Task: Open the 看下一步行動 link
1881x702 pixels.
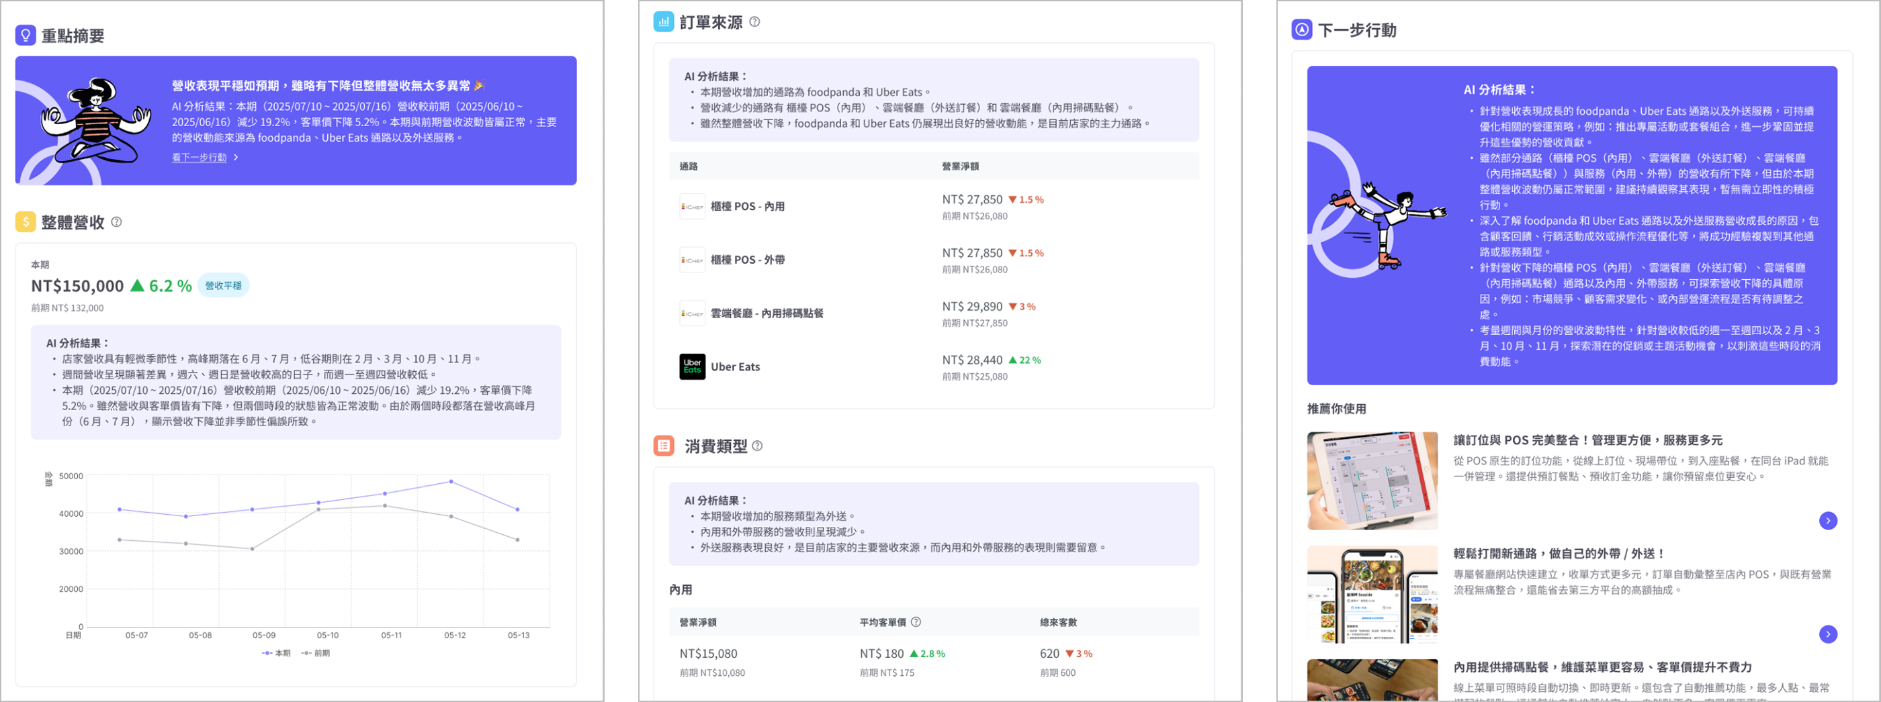Action: [200, 158]
